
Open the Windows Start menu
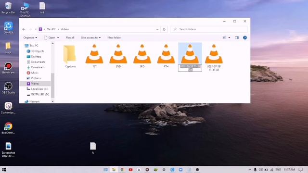[4, 170]
